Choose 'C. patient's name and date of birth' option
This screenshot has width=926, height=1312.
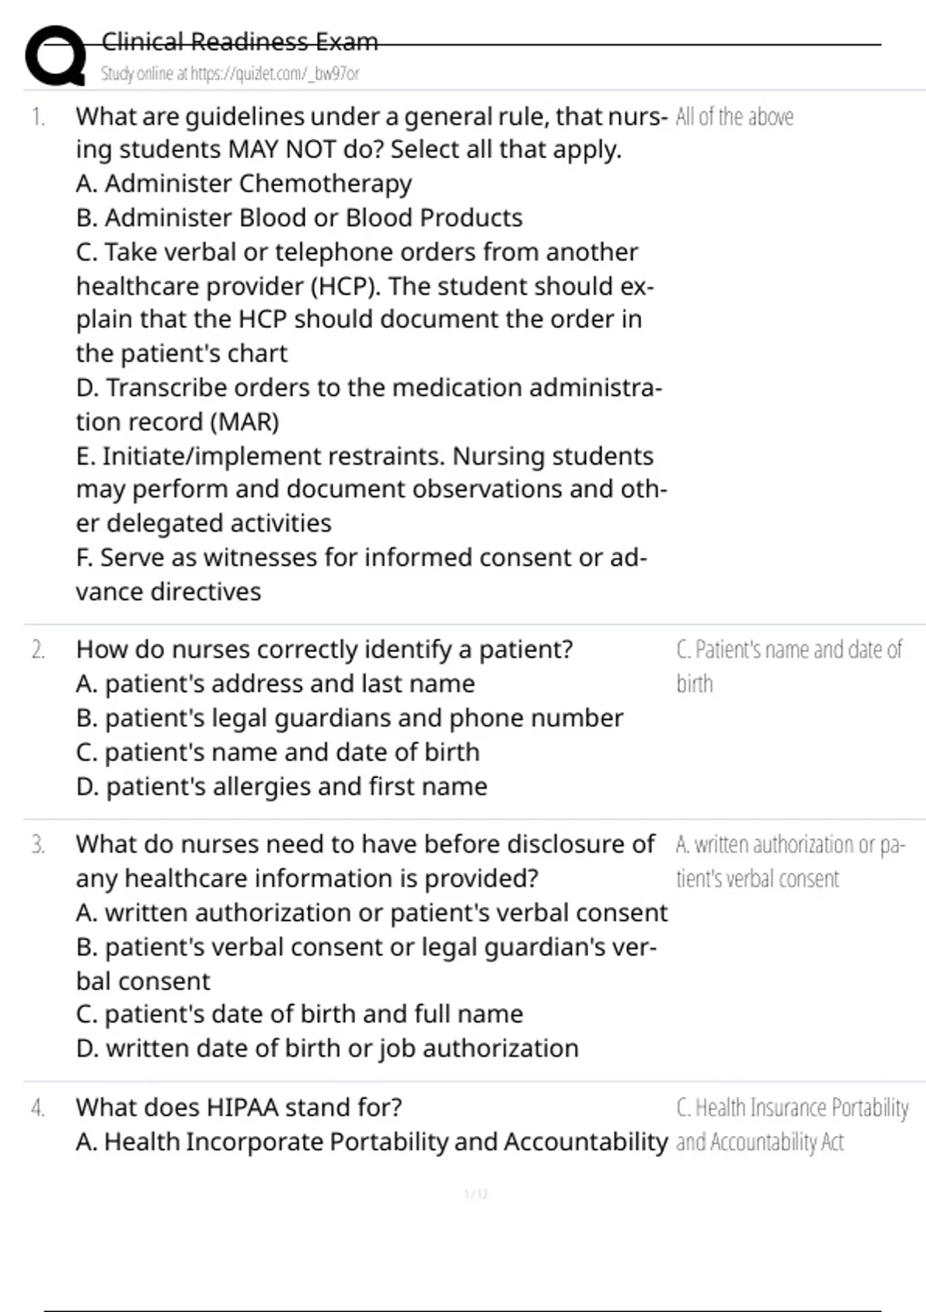coord(278,752)
